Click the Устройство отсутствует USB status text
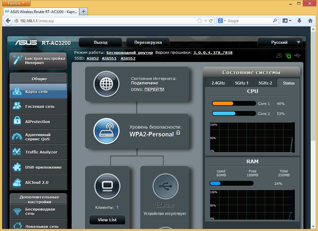This screenshot has width=318, height=231. click(165, 214)
